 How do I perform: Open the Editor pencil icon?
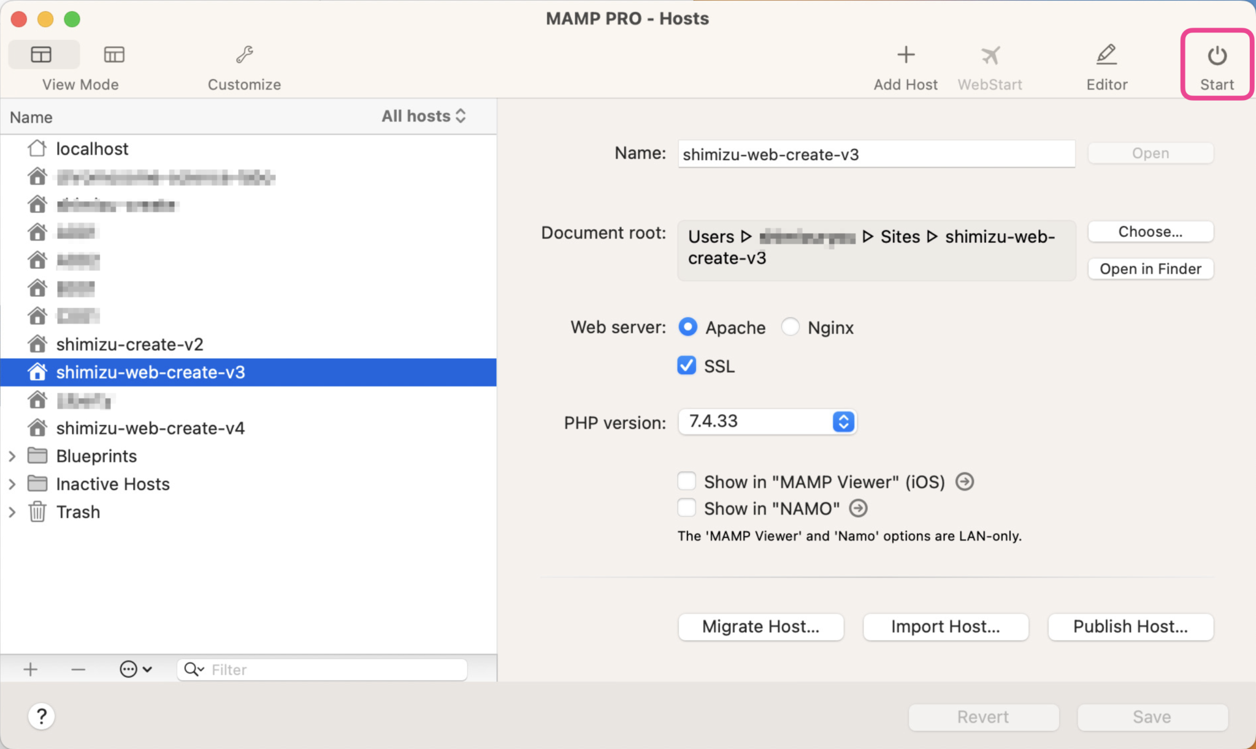click(x=1106, y=55)
